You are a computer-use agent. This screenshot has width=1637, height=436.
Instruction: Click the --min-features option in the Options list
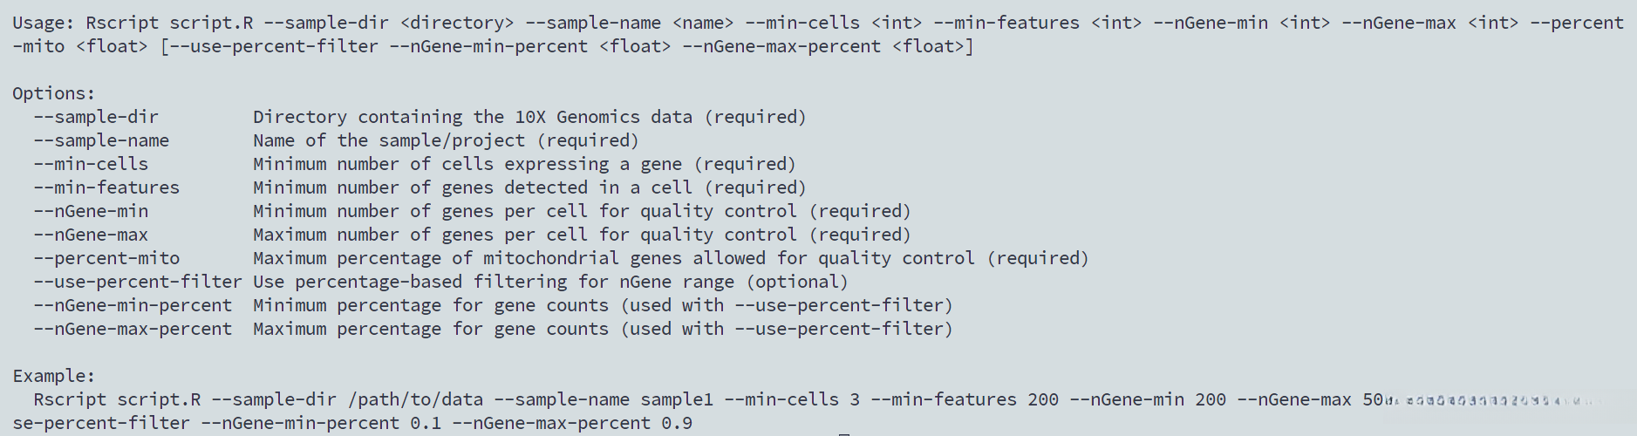click(106, 187)
